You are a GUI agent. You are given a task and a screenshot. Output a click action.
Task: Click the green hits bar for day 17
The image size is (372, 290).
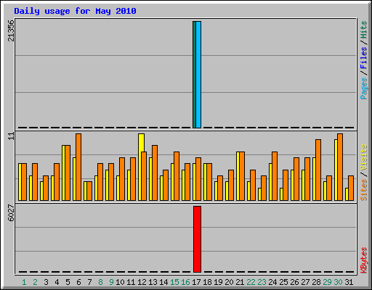[x=194, y=75]
